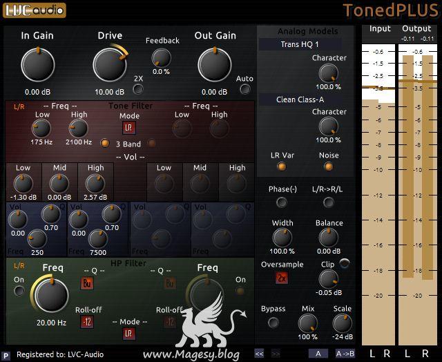The width and height of the screenshot is (442, 362).
Task: Click the Character knob under Clean Class-A
Action: [x=329, y=126]
